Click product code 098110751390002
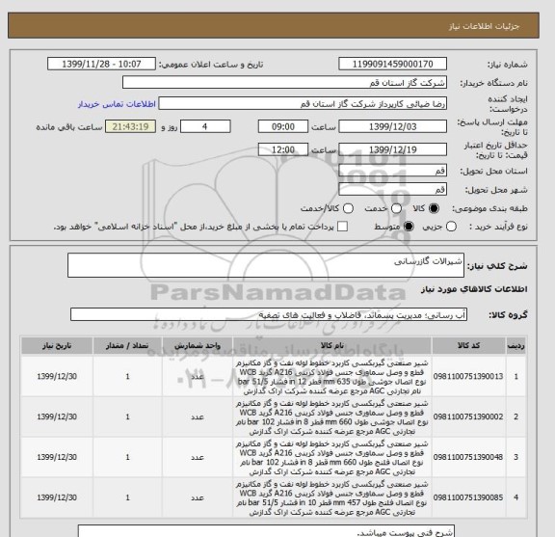Viewport: 555px width, 537px height. [468, 416]
